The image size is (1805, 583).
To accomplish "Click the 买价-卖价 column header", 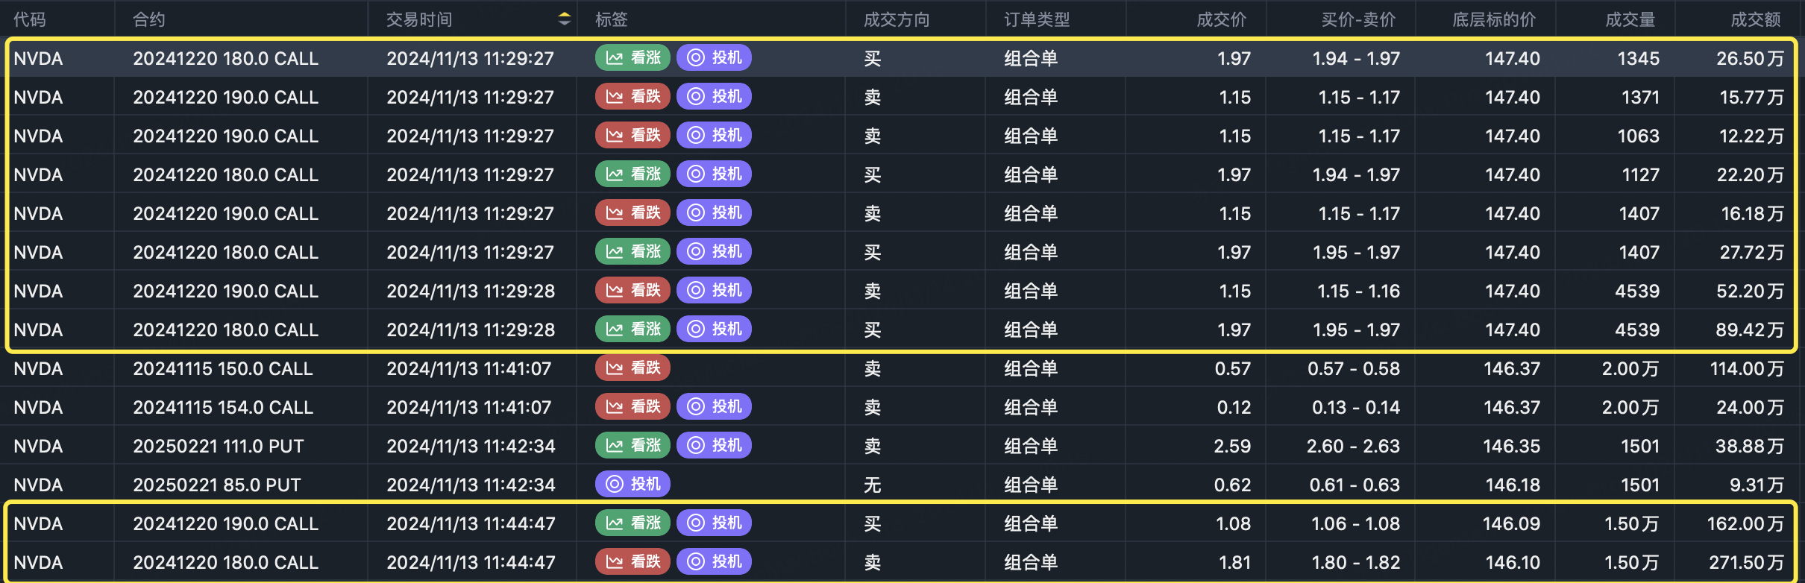I will 1358,19.
